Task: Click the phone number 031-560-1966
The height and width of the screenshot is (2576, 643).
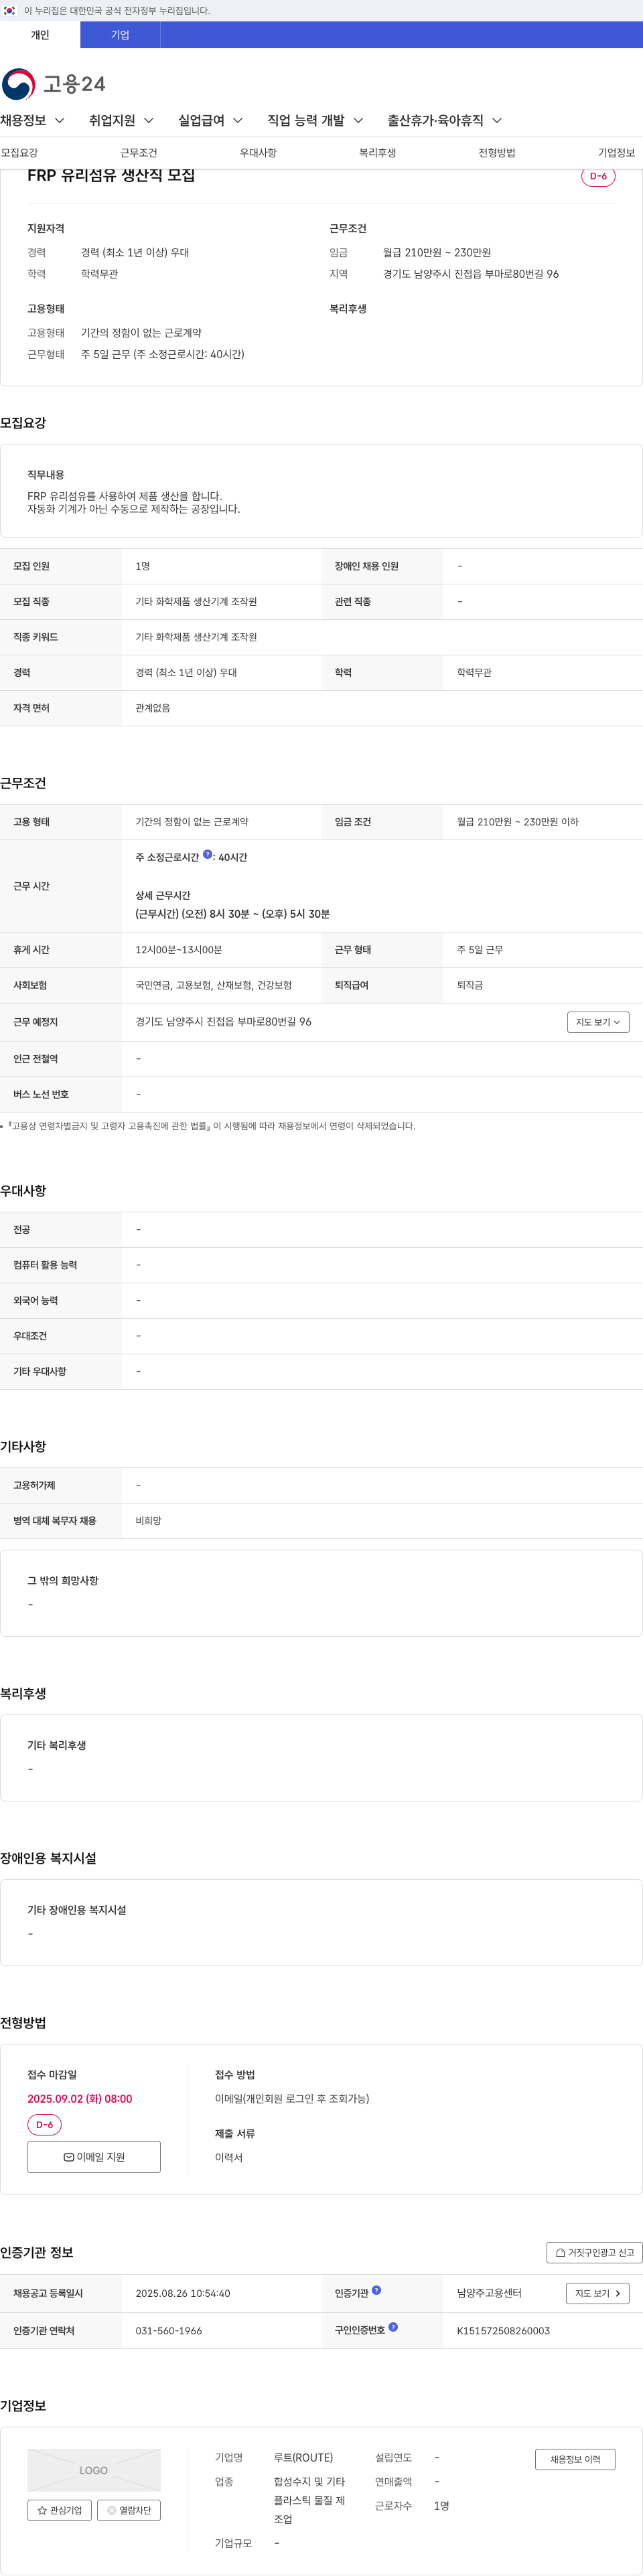Action: point(169,2331)
